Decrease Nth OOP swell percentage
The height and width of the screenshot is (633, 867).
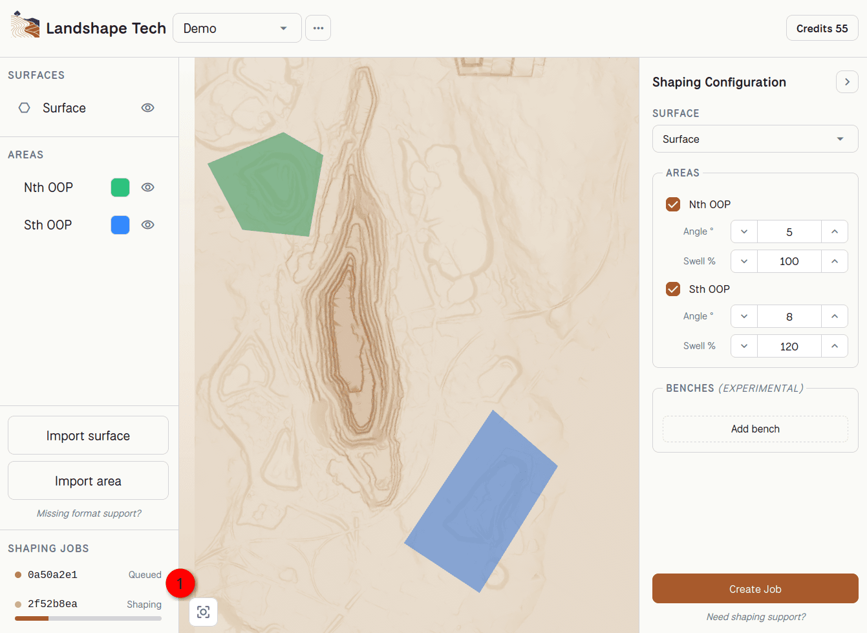(x=744, y=261)
